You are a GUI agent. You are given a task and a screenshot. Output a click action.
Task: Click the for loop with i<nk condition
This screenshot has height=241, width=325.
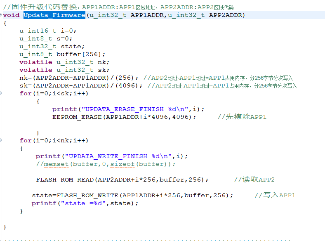tap(54, 141)
